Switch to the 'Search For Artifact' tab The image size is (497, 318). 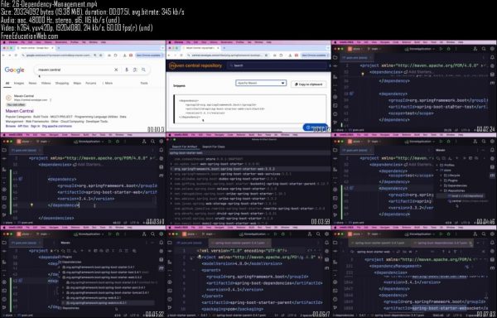[x=185, y=147]
